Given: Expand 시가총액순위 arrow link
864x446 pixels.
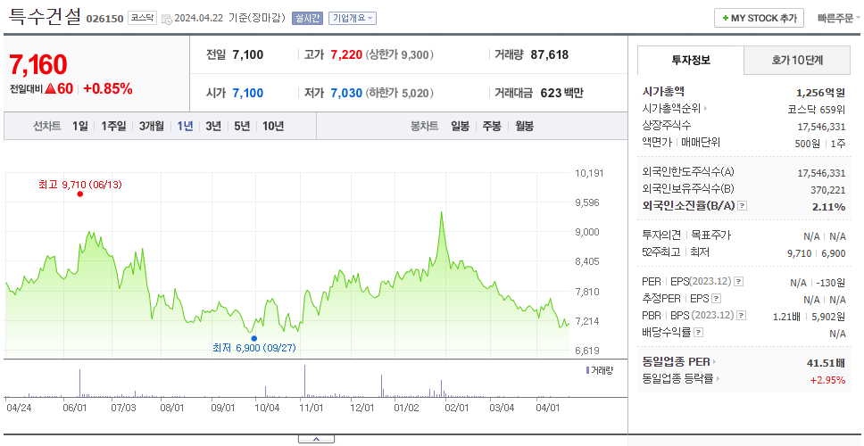Looking at the screenshot, I should (x=705, y=109).
